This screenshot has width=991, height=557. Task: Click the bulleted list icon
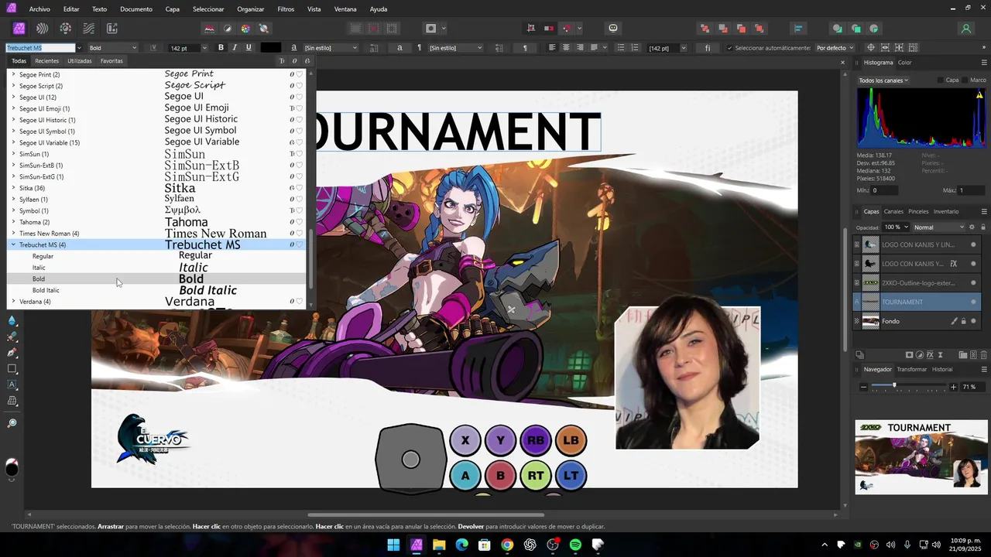[620, 48]
